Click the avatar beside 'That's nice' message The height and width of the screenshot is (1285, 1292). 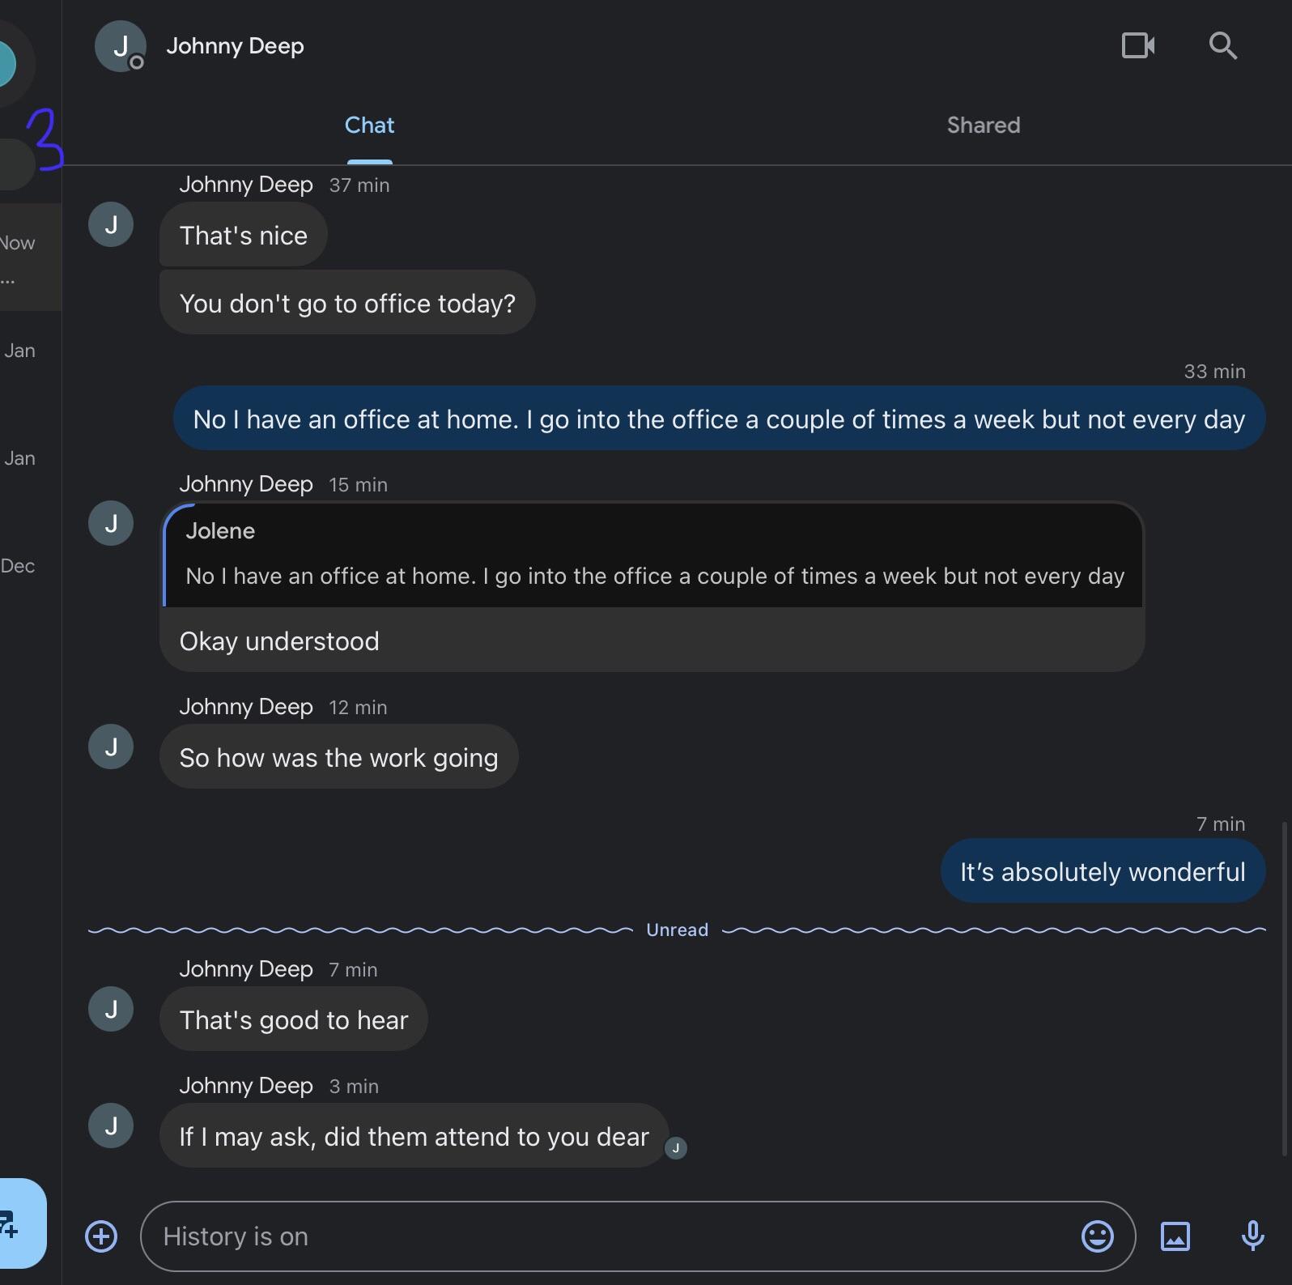(110, 224)
